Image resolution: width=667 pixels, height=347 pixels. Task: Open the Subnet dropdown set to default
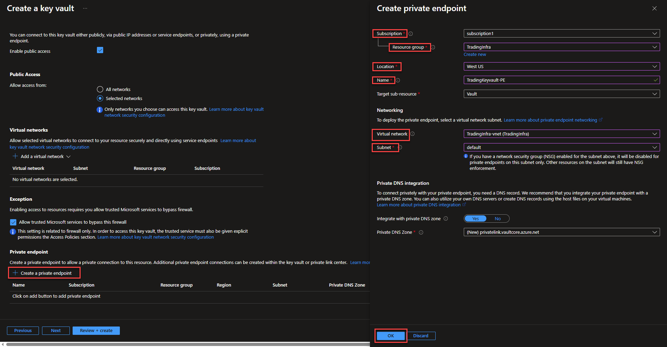pos(561,147)
